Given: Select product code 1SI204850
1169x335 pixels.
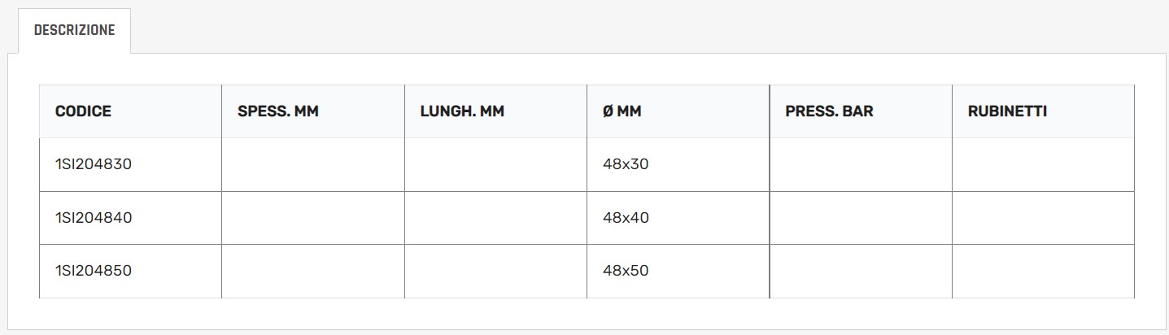Looking at the screenshot, I should (93, 271).
